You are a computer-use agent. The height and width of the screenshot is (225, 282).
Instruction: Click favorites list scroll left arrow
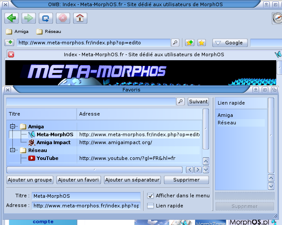point(189,170)
